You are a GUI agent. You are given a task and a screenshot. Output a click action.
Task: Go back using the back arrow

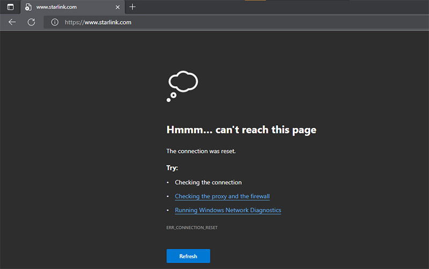[x=12, y=22]
